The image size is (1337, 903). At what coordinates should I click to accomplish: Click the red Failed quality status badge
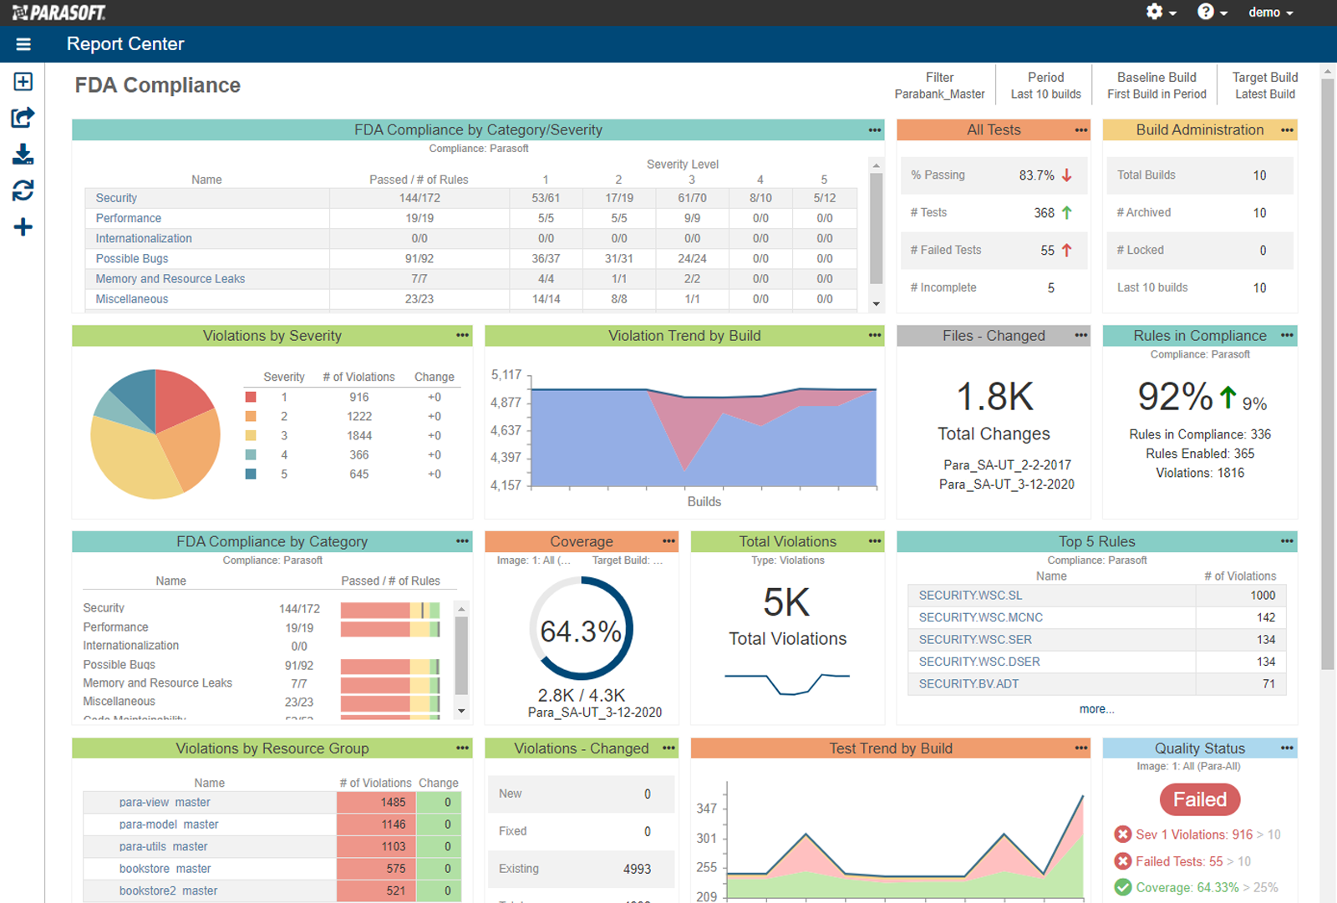point(1200,799)
